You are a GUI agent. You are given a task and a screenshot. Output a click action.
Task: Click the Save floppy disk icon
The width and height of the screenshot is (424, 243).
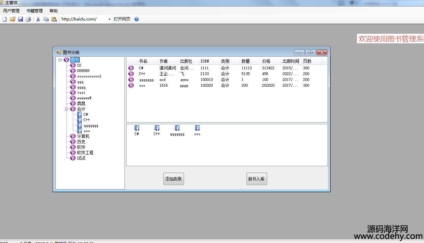21,19
